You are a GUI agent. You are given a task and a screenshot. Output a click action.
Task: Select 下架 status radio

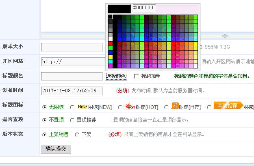tap(77, 134)
